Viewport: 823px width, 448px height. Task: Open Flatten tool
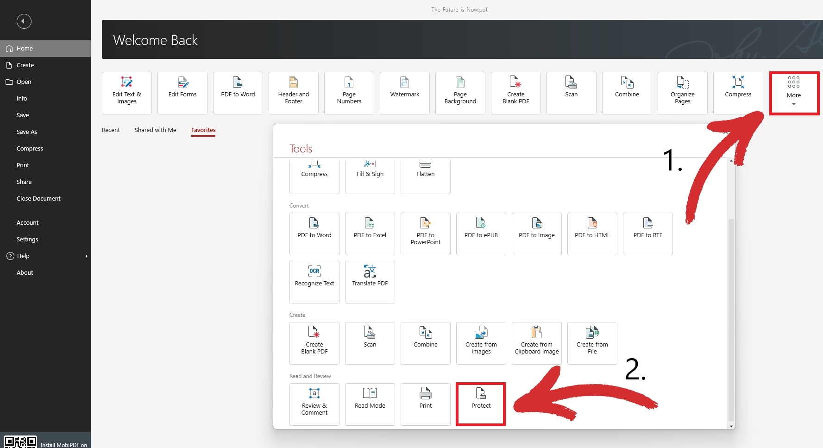pos(426,176)
